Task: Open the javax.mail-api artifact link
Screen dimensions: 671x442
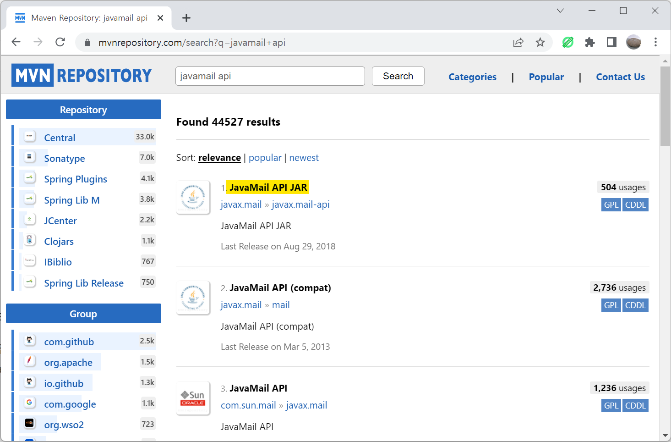Action: pyautogui.click(x=300, y=204)
